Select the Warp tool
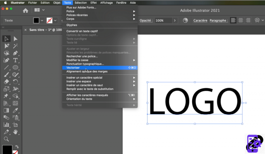 click(x=15, y=89)
